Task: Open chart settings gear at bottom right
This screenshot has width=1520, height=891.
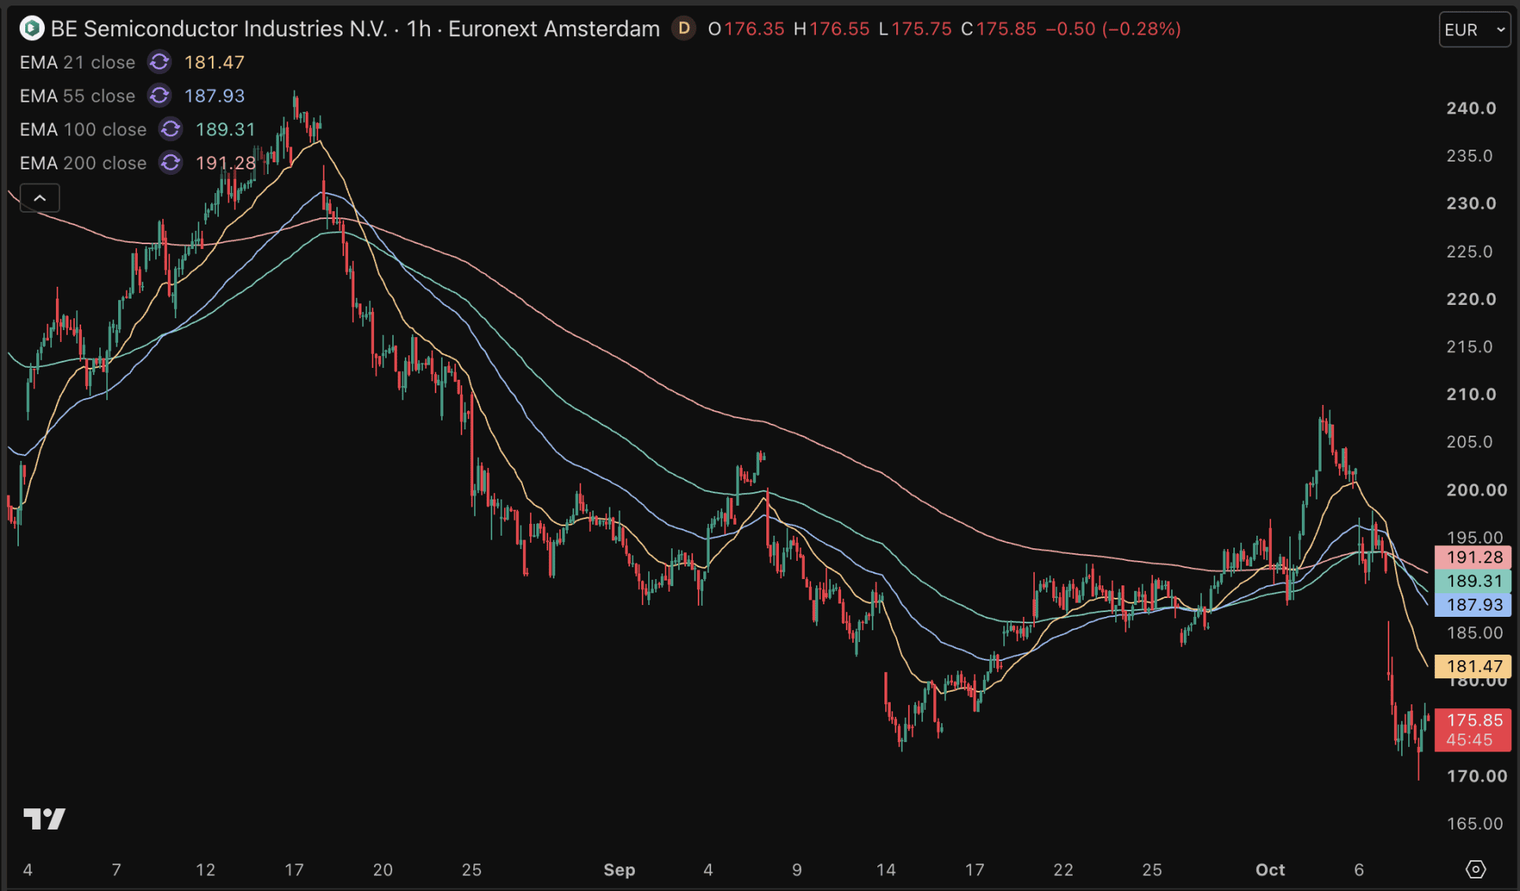Action: pos(1476,869)
